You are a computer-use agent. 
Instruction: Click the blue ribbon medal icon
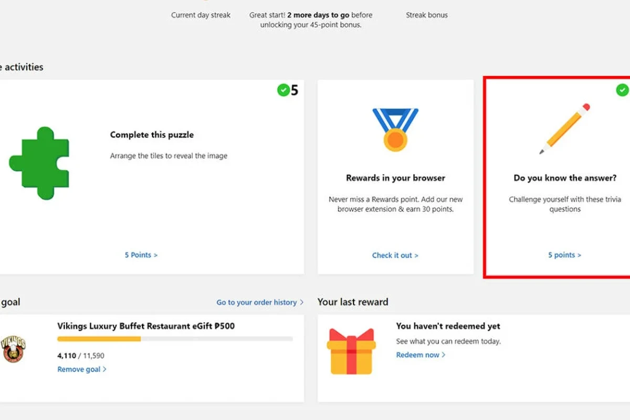[395, 129]
